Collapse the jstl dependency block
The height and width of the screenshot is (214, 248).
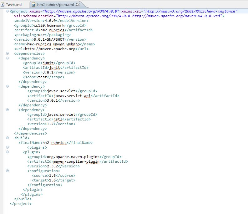[7, 110]
